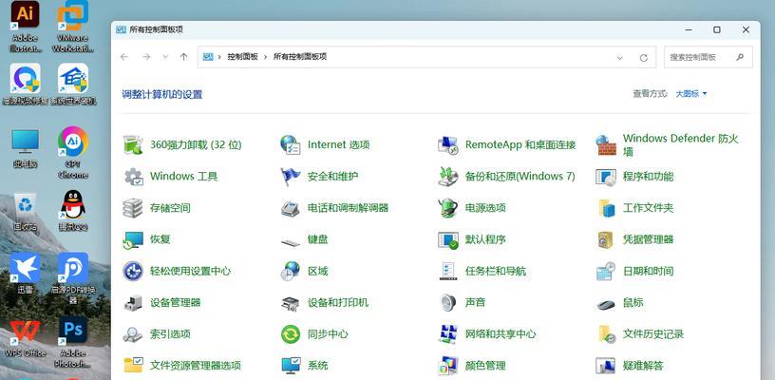Open 网络和共享中心
Viewport: 775px width, 380px height.
pyautogui.click(x=500, y=333)
